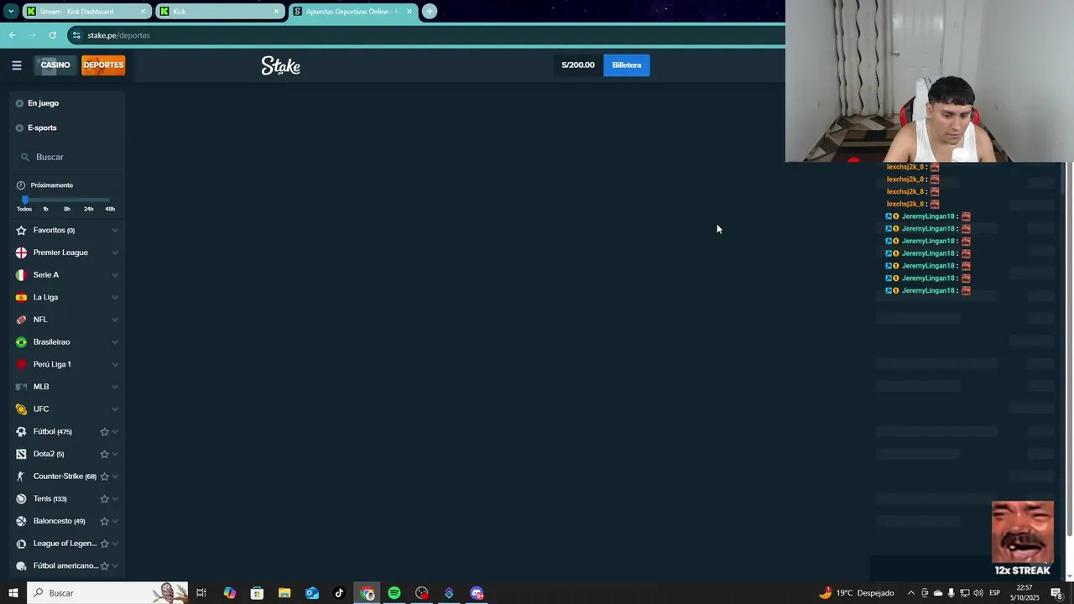This screenshot has width=1074, height=604.
Task: Open a new browser tab
Action: point(429,11)
